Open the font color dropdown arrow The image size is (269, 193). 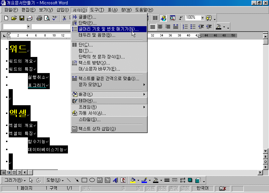pyautogui.click(x=224, y=27)
